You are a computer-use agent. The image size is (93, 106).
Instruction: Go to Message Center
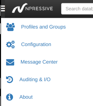[x=39, y=62]
